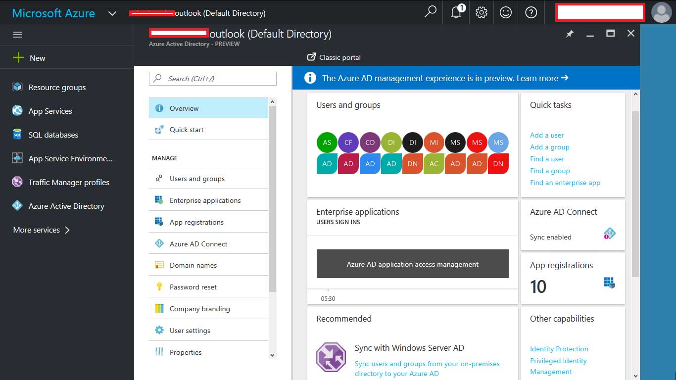Open the help question mark icon
676x380 pixels.
click(531, 12)
